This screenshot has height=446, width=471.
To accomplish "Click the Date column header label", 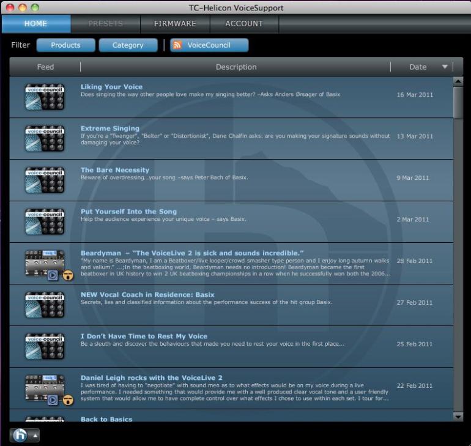I will (418, 67).
